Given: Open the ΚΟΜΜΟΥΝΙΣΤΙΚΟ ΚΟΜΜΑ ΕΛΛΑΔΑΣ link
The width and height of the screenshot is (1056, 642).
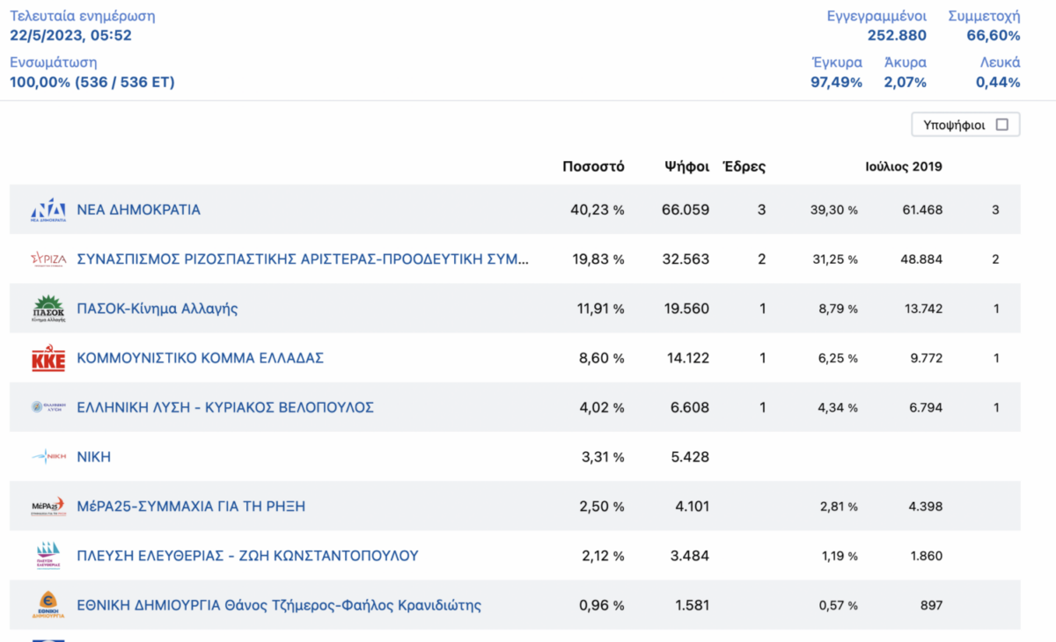Looking at the screenshot, I should 201,358.
